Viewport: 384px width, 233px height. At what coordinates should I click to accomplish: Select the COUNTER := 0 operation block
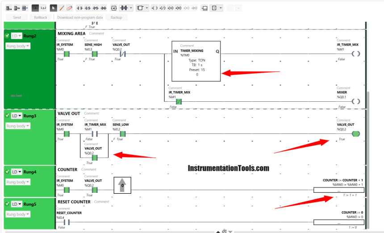(339, 222)
